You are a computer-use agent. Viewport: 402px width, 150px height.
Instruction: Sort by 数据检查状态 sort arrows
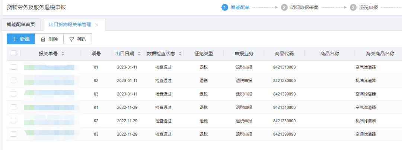point(180,54)
